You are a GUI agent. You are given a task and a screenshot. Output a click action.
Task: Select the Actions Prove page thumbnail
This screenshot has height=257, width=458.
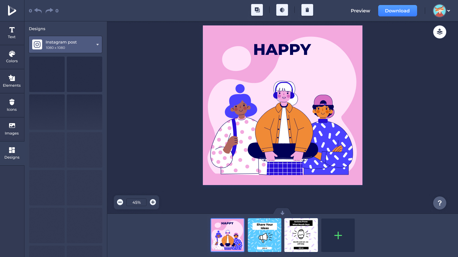point(301,235)
